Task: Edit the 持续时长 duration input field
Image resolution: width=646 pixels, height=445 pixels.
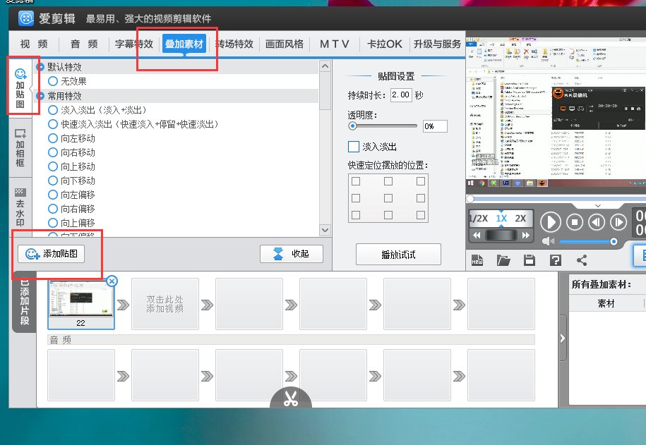Action: [x=401, y=94]
